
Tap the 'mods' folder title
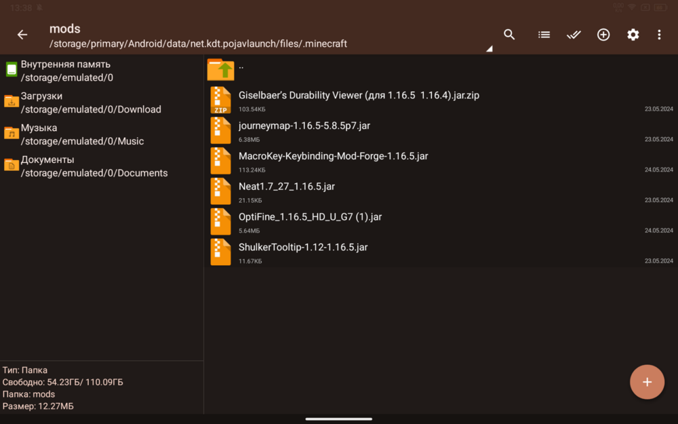(65, 28)
